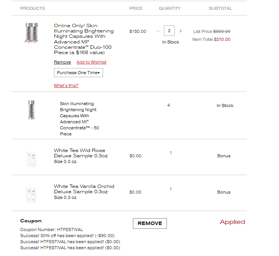
Task: Click the SUBTOTAL column header
Action: [x=220, y=8]
